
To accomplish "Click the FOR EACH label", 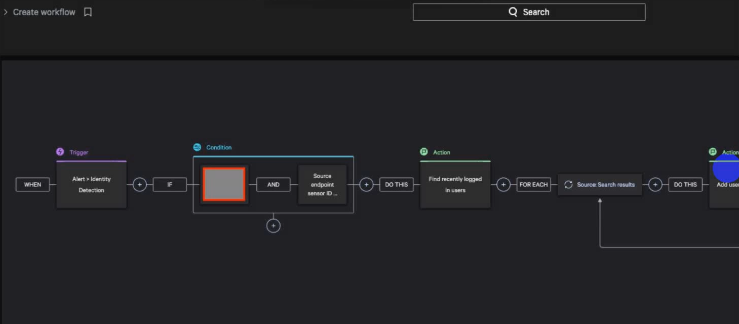I will [533, 185].
